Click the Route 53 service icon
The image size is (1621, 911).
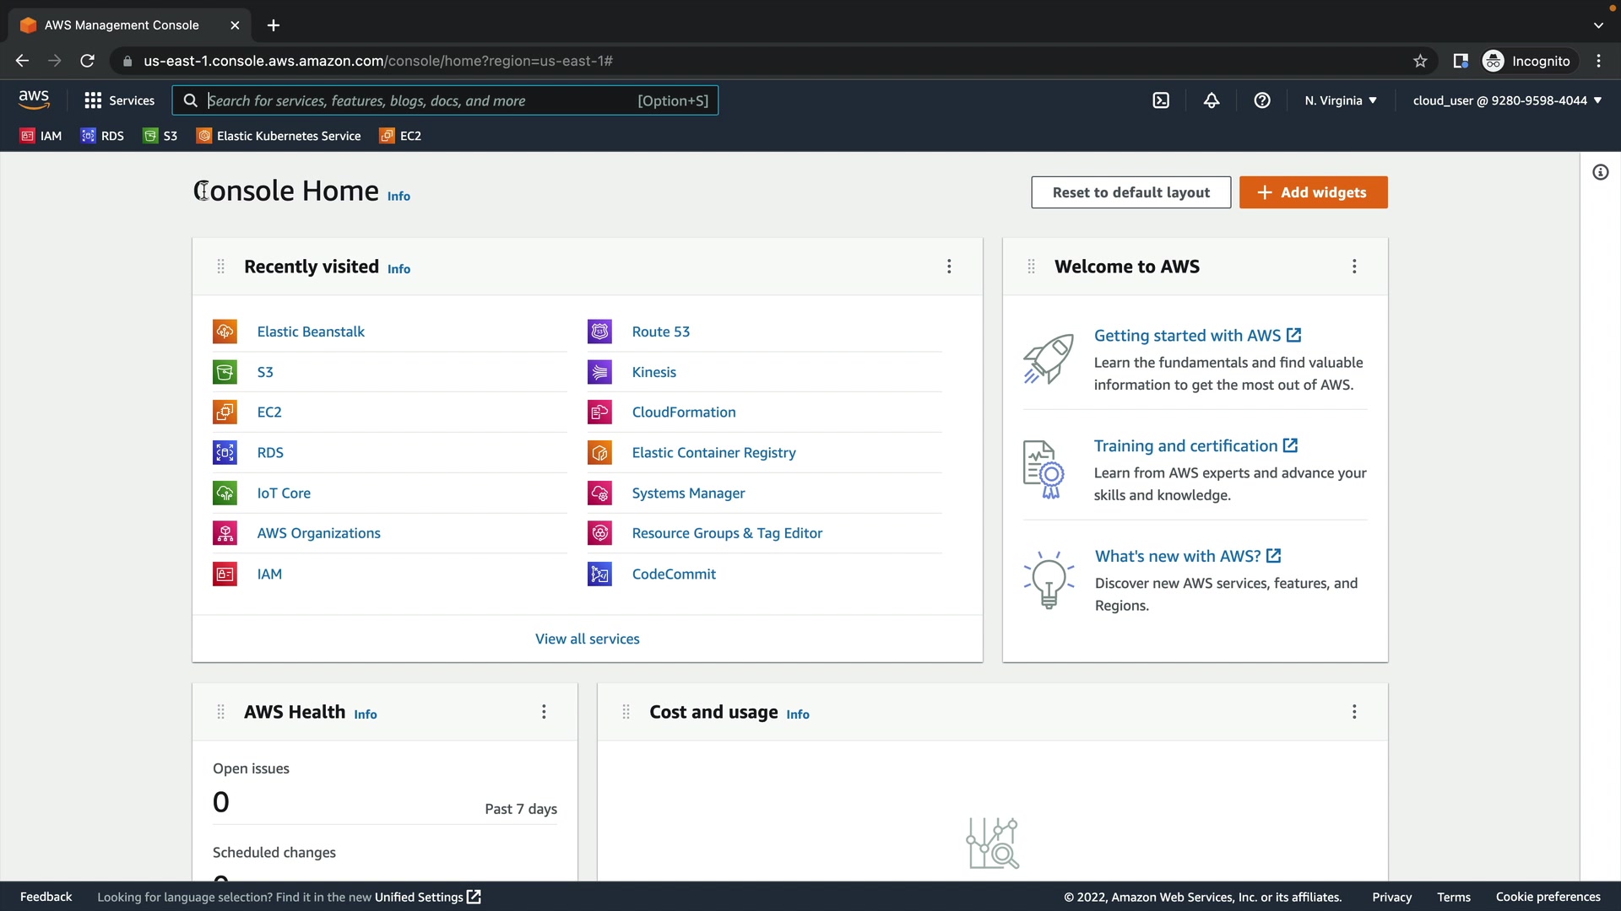point(599,332)
